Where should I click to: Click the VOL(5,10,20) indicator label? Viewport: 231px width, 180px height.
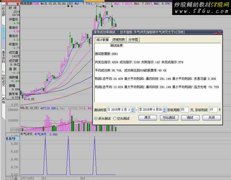point(29,108)
